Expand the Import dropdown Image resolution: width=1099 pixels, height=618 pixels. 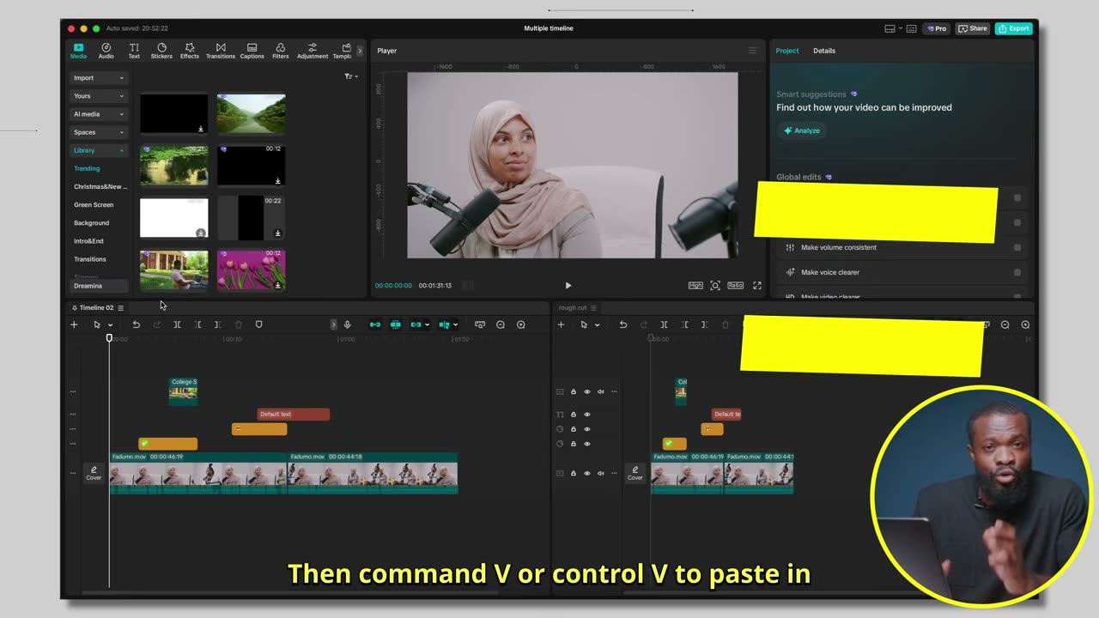(x=99, y=78)
